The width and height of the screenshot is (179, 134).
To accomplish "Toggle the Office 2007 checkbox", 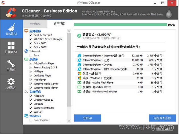I will point(31,47).
